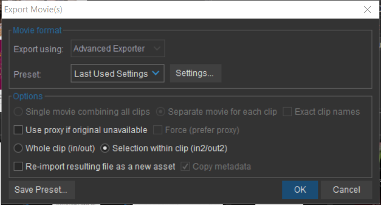Viewport: 381px width, 205px height.
Task: Confirm export with OK button
Action: 300,190
